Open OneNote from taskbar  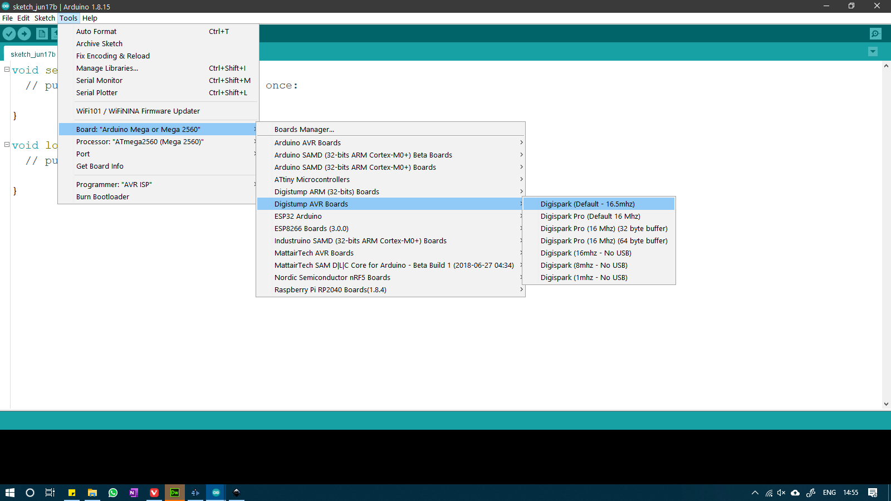pos(134,493)
